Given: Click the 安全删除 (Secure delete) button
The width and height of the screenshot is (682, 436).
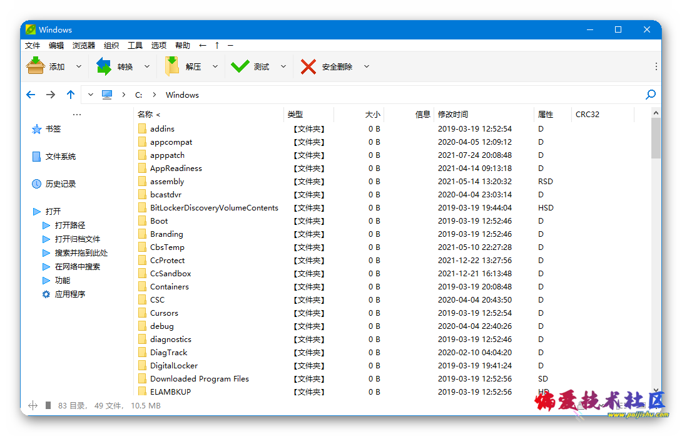Looking at the screenshot, I should pos(326,66).
